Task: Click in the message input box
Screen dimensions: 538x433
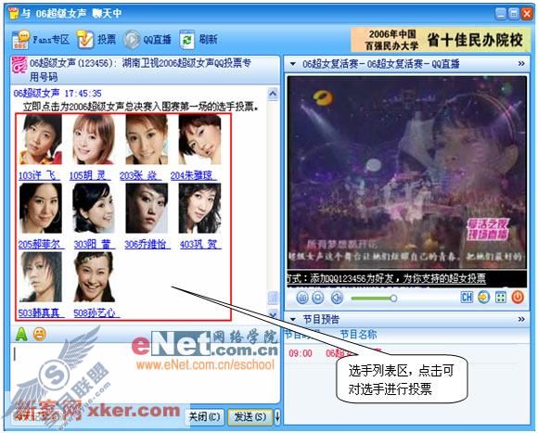Action: pos(144,373)
